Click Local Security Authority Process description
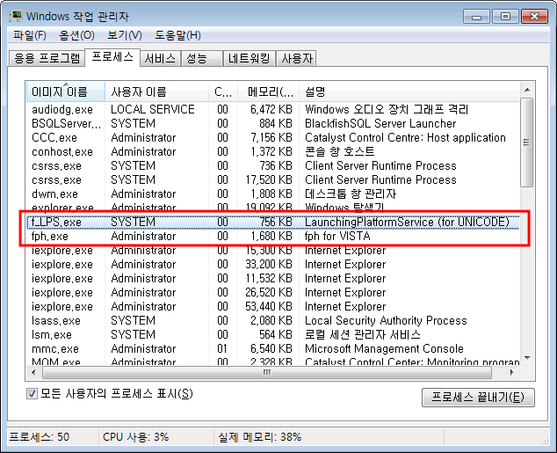 386,321
